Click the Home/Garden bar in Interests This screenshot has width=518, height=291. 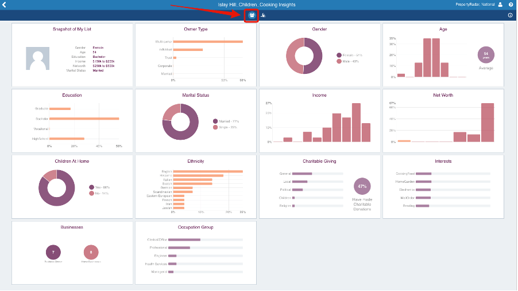pyautogui.click(x=423, y=182)
